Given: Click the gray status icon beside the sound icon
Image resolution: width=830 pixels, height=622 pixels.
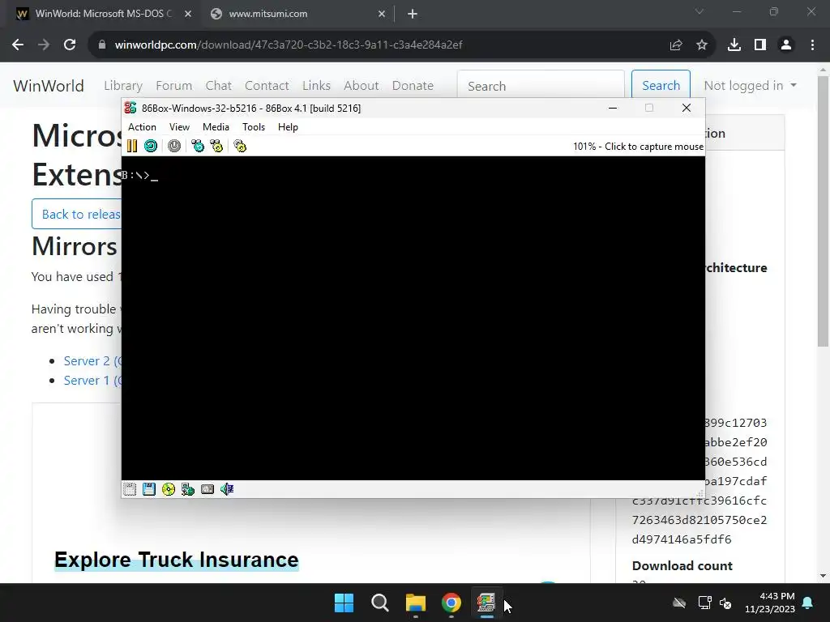Looking at the screenshot, I should [207, 489].
